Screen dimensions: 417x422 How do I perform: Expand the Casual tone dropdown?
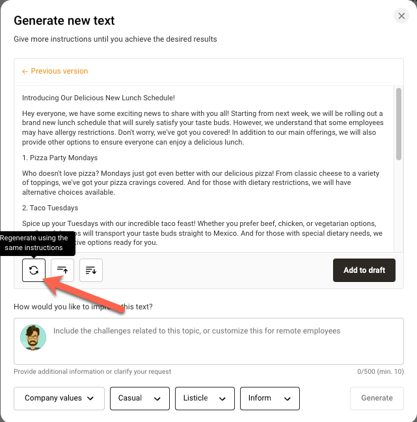pyautogui.click(x=140, y=398)
